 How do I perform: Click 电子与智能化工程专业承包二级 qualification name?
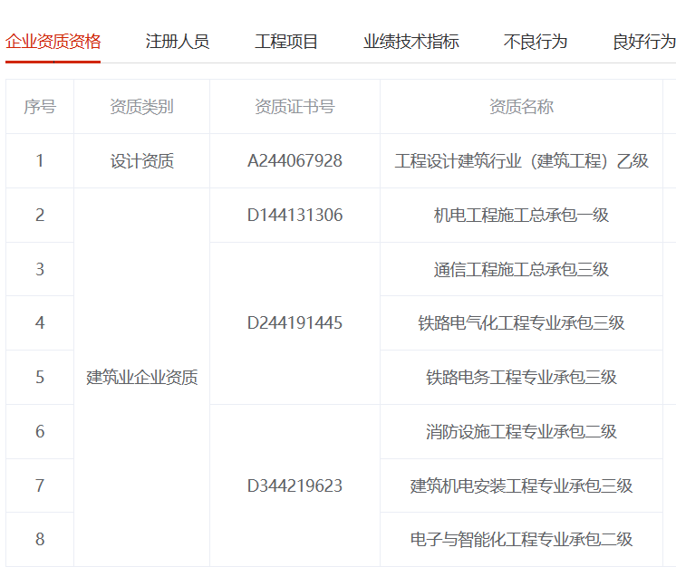click(x=521, y=540)
